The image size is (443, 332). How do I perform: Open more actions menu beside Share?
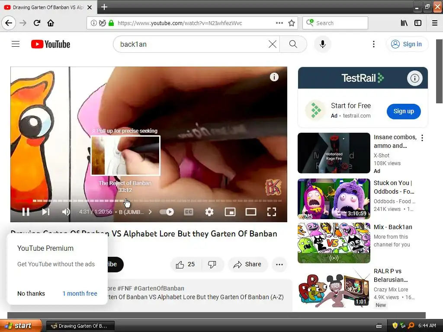(279, 264)
